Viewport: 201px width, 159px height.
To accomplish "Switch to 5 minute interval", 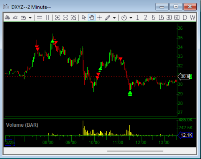I will pyautogui.click(x=153, y=17).
